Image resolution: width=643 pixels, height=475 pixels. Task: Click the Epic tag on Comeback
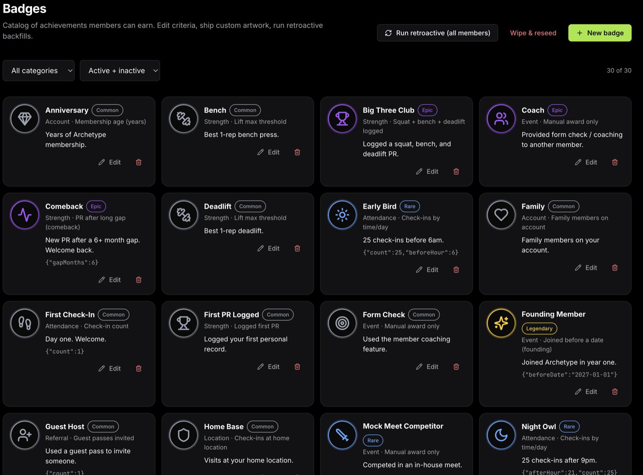96,206
